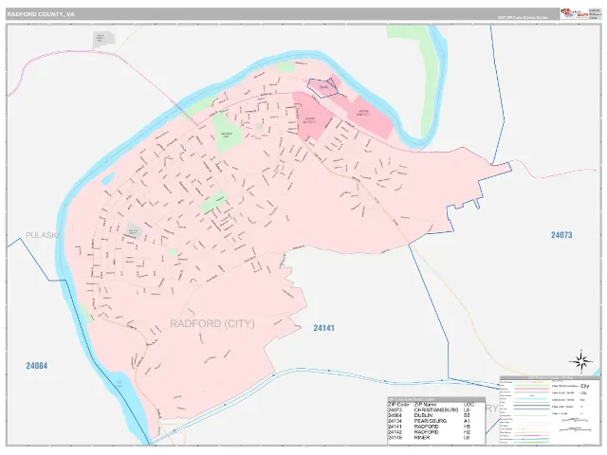Click the 24084 ZIP code label on the map

click(x=37, y=366)
